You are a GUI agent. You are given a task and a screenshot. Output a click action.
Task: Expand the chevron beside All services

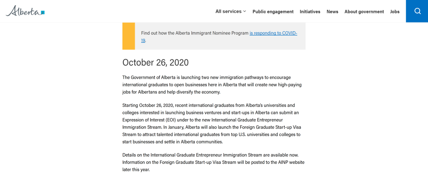click(x=245, y=11)
